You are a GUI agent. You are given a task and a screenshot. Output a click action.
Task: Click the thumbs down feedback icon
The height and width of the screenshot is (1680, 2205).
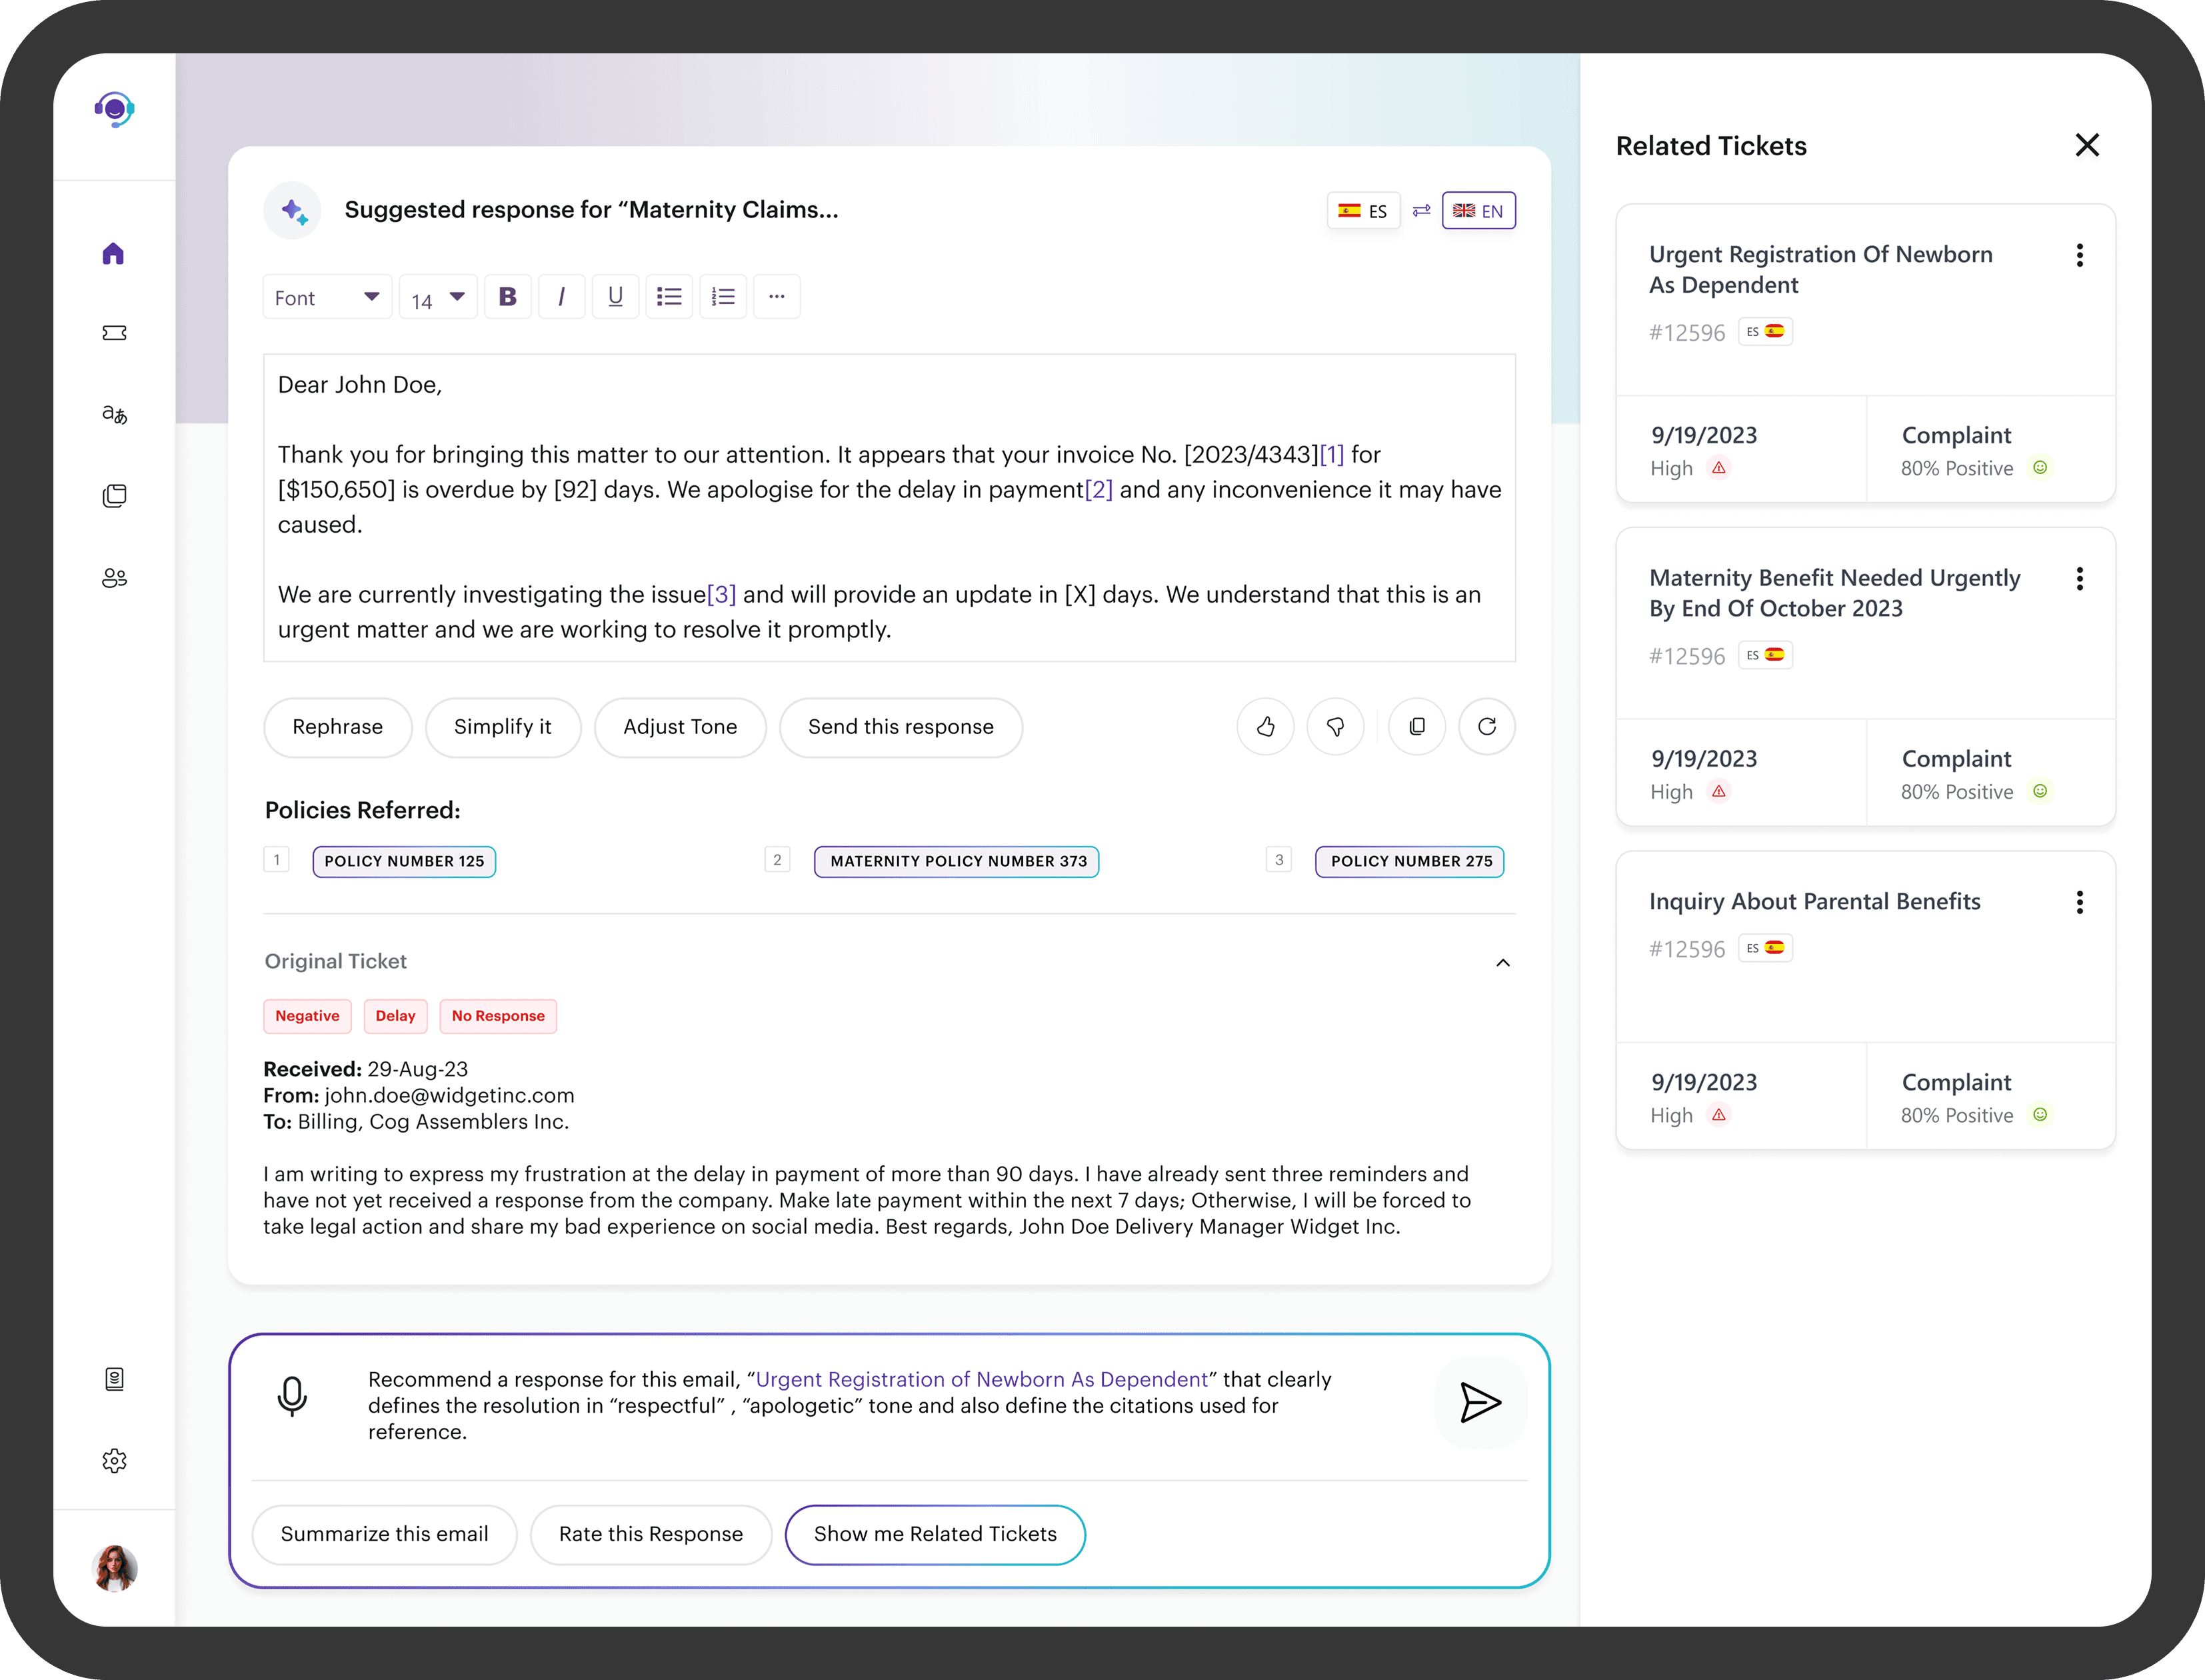coord(1335,727)
